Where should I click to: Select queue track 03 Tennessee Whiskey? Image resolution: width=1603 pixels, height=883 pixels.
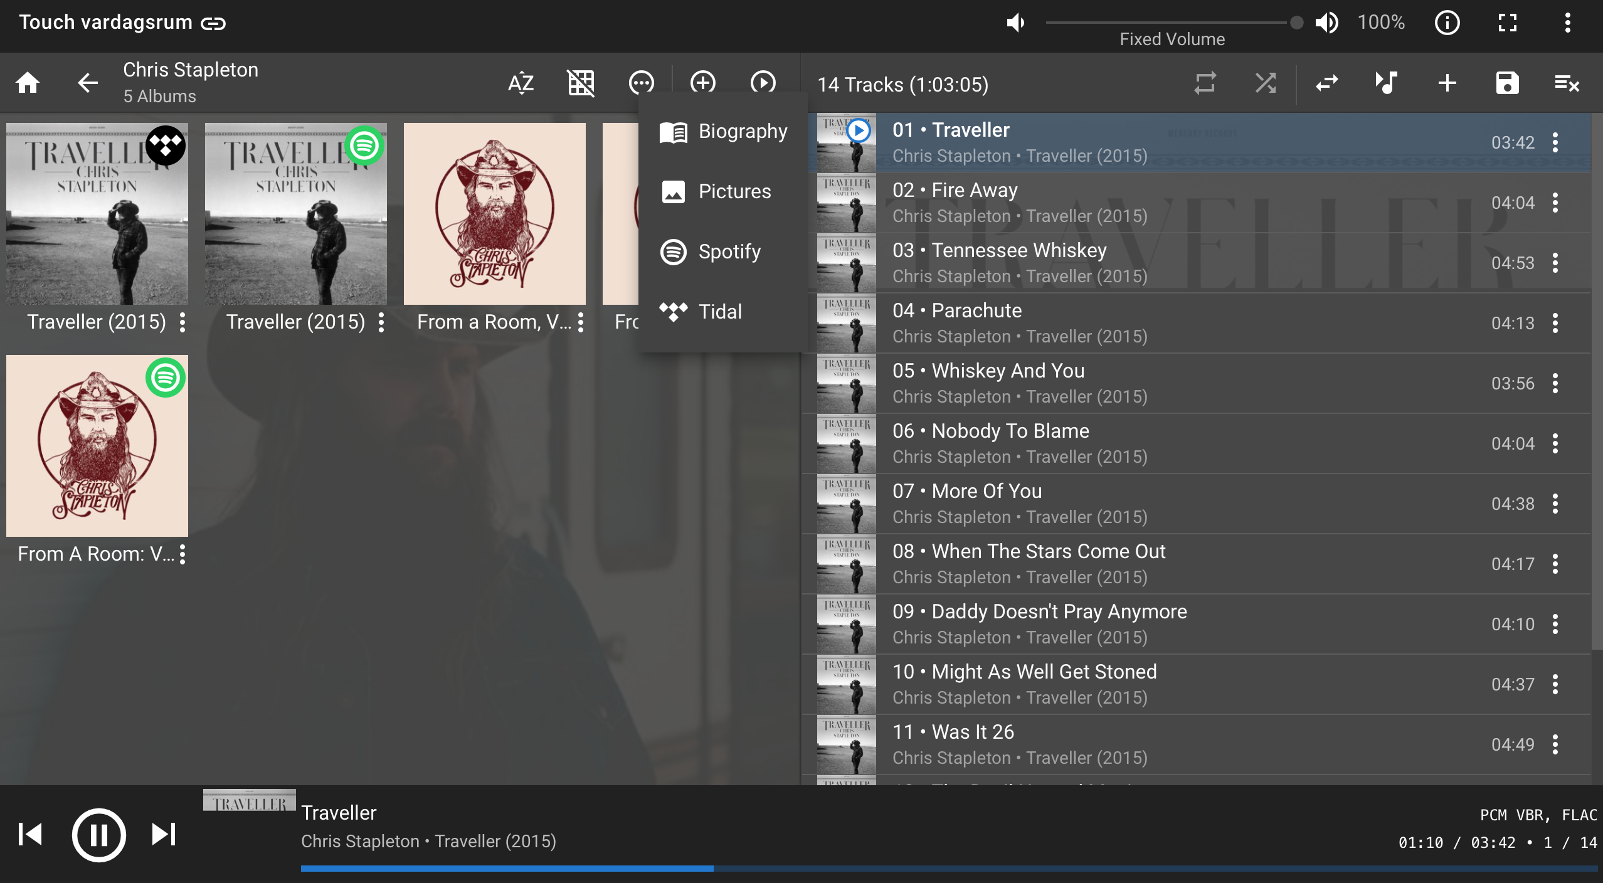pos(1198,263)
